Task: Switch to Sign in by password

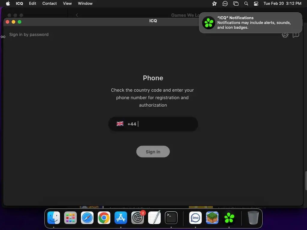Action: (x=29, y=35)
